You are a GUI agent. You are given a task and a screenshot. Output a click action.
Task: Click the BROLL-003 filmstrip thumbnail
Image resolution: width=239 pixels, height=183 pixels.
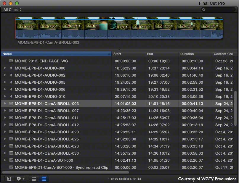point(119,28)
